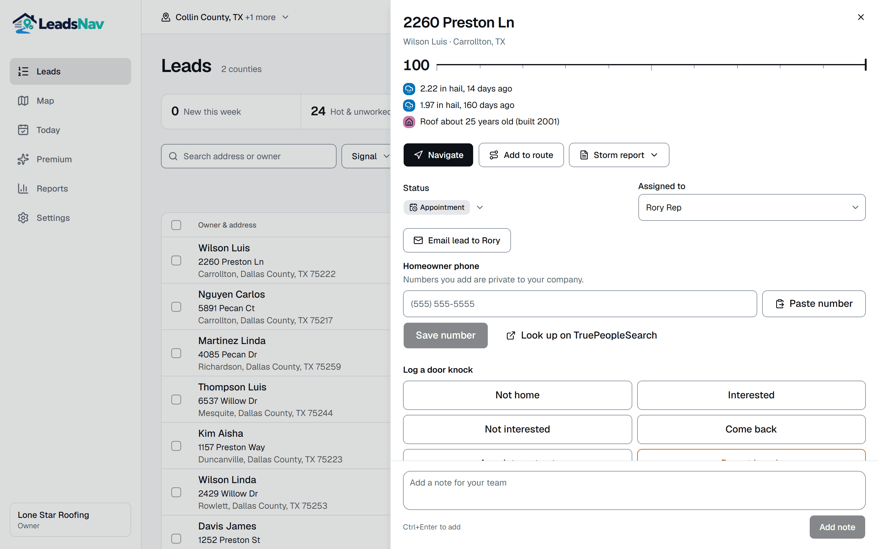Log a Not home door knock
Viewport: 878px width, 549px height.
click(517, 395)
